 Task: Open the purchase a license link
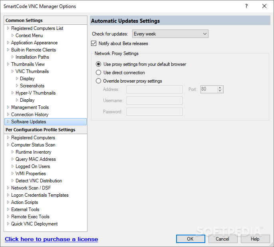pyautogui.click(x=52, y=239)
